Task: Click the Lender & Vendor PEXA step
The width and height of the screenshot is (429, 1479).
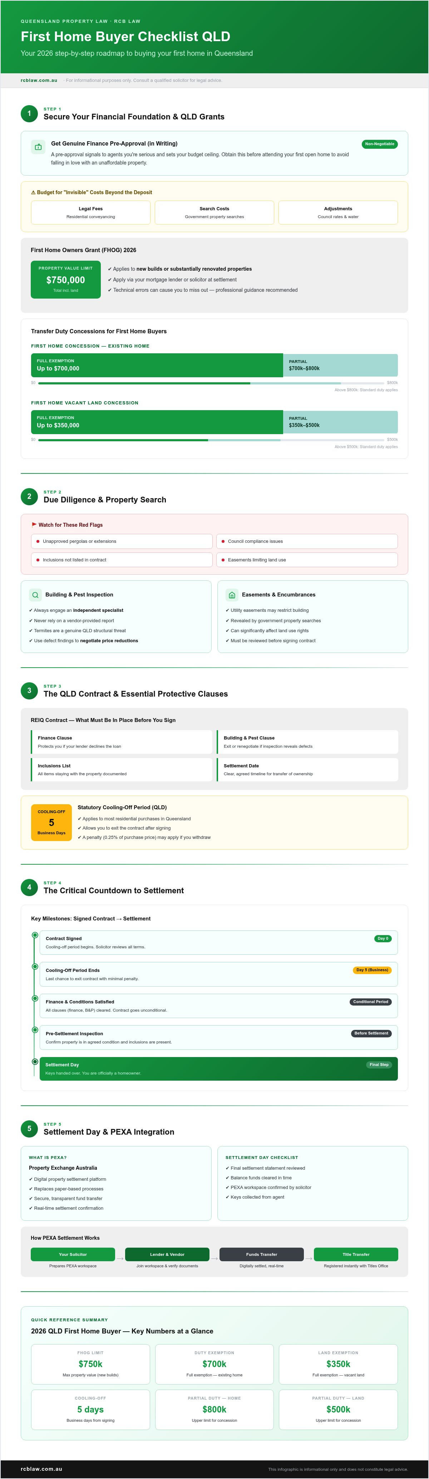Action: (x=167, y=1254)
